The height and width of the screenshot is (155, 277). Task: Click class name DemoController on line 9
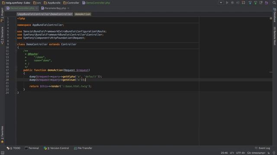(37, 44)
